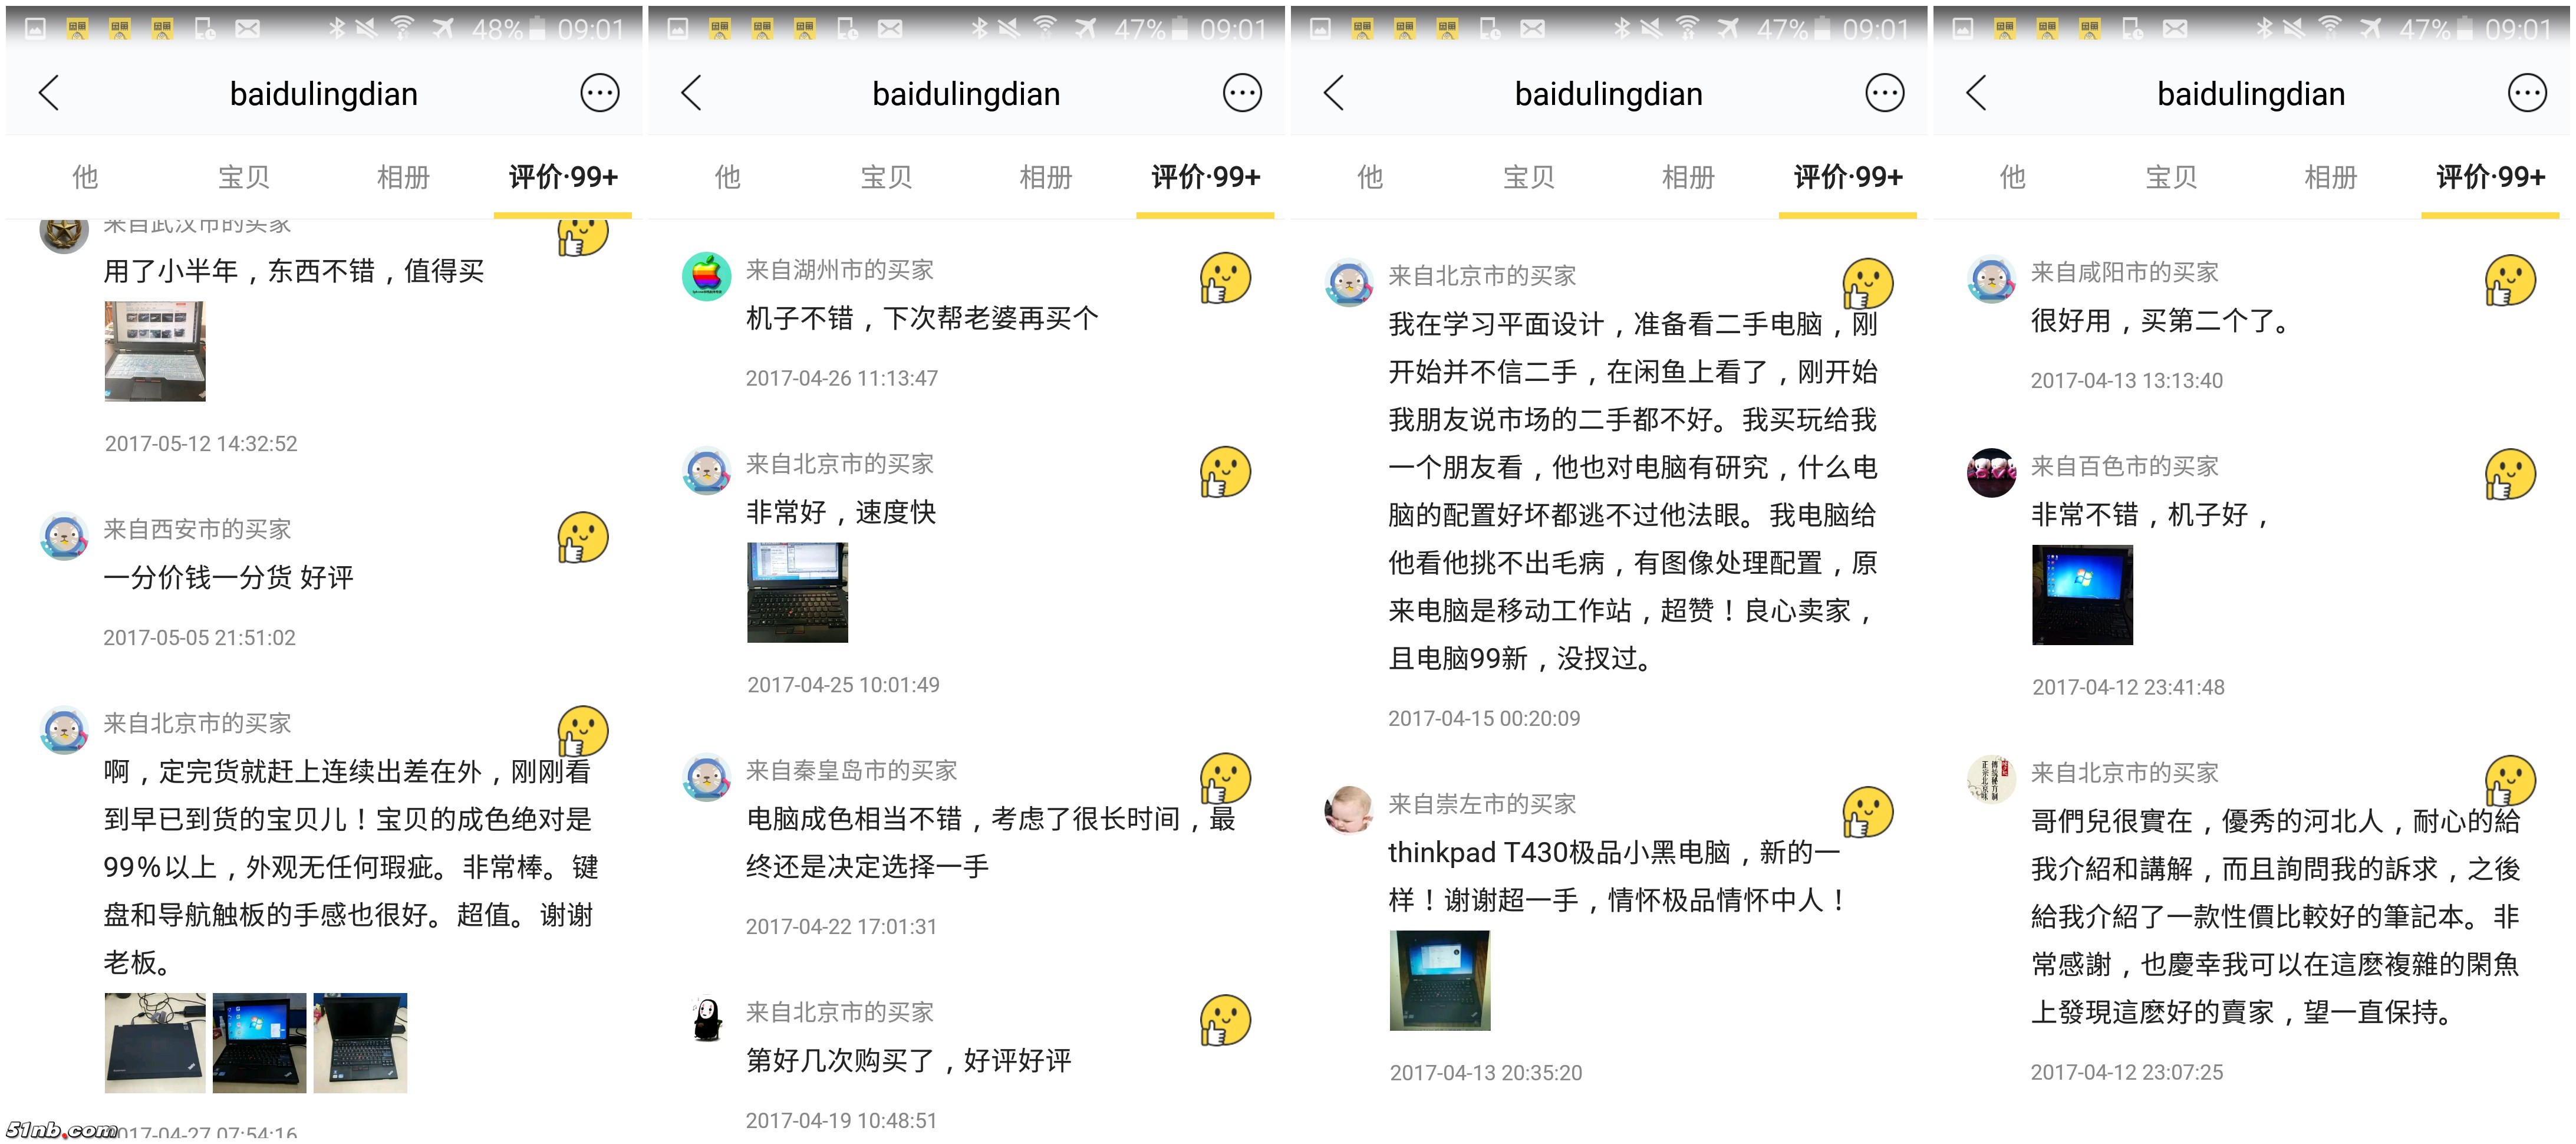Tap back arrow in first screen header
2576x1144 pixels.
click(49, 93)
